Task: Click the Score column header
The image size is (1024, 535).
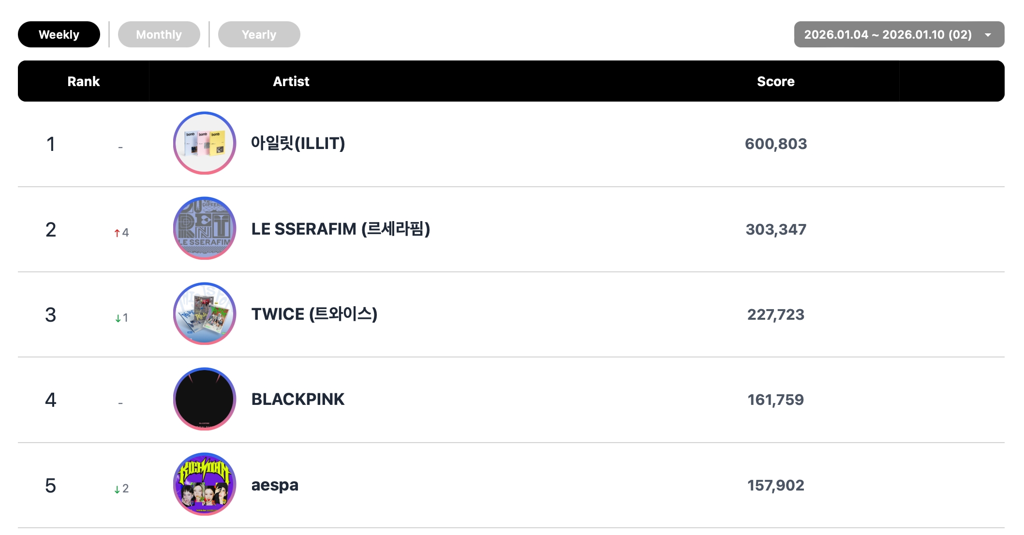Action: pyautogui.click(x=775, y=81)
